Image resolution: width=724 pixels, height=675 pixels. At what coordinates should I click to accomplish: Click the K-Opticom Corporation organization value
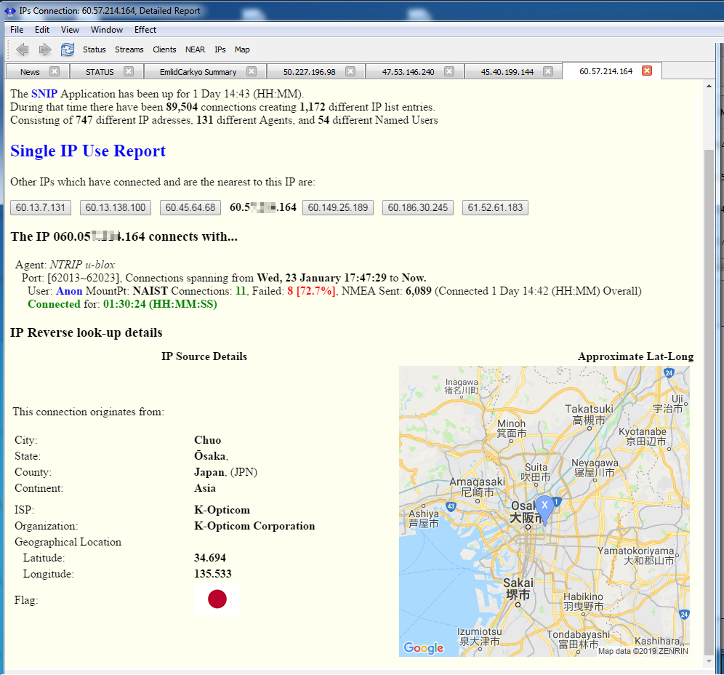click(254, 526)
